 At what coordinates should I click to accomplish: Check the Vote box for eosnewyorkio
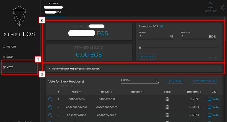click(x=209, y=115)
